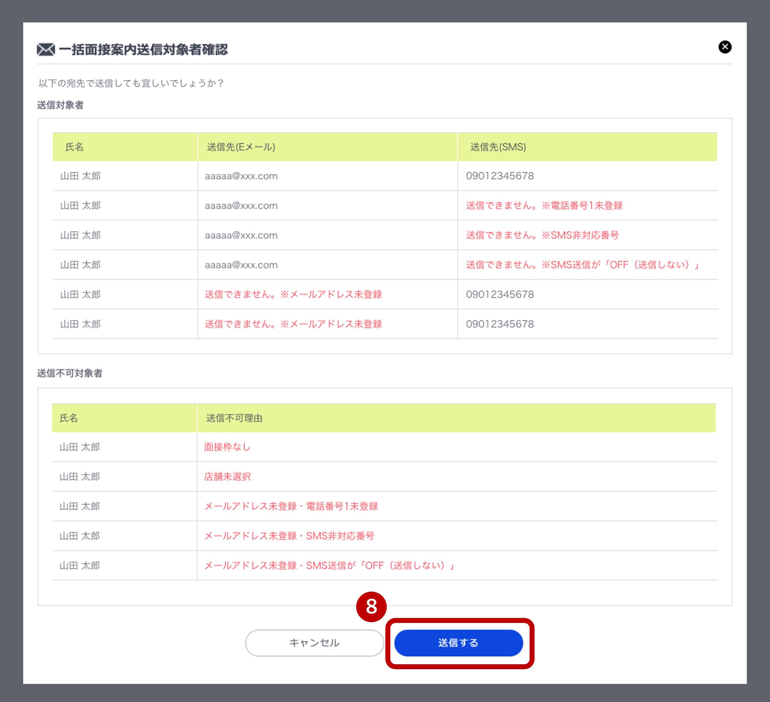Screen dimensions: 770x702
Task: Click the 送信不可理由 column header
Action: [x=234, y=418]
